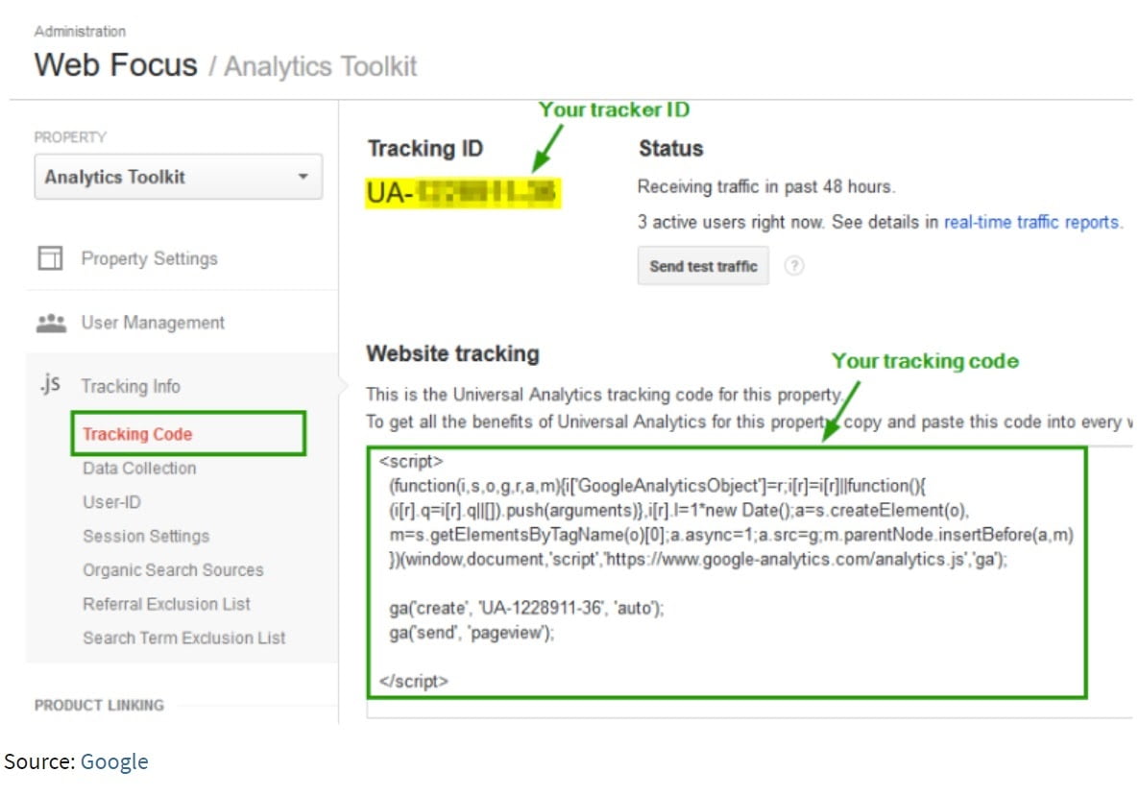This screenshot has height=796, width=1139.
Task: Click the User Management people icon
Action: [51, 323]
